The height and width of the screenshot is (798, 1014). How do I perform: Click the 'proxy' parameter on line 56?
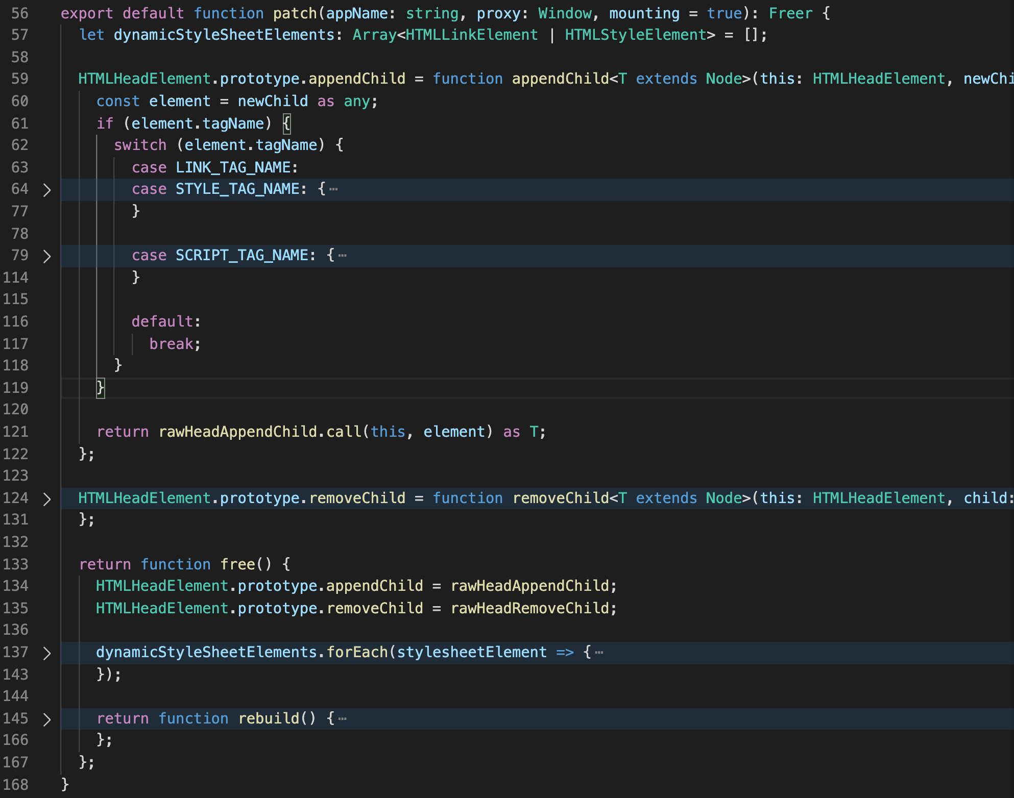tap(499, 13)
